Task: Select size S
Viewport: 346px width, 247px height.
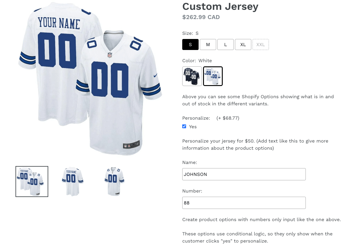Action: point(190,45)
